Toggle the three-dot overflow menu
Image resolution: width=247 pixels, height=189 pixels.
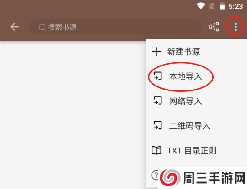click(x=235, y=27)
